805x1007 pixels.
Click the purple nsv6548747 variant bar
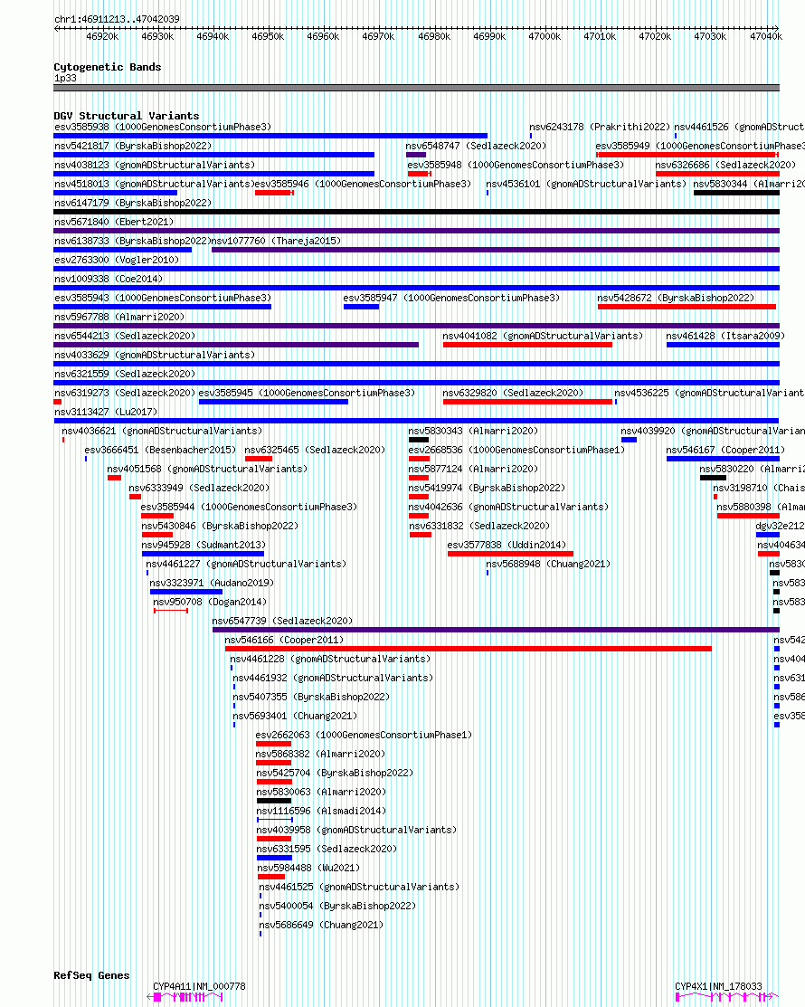pos(416,155)
